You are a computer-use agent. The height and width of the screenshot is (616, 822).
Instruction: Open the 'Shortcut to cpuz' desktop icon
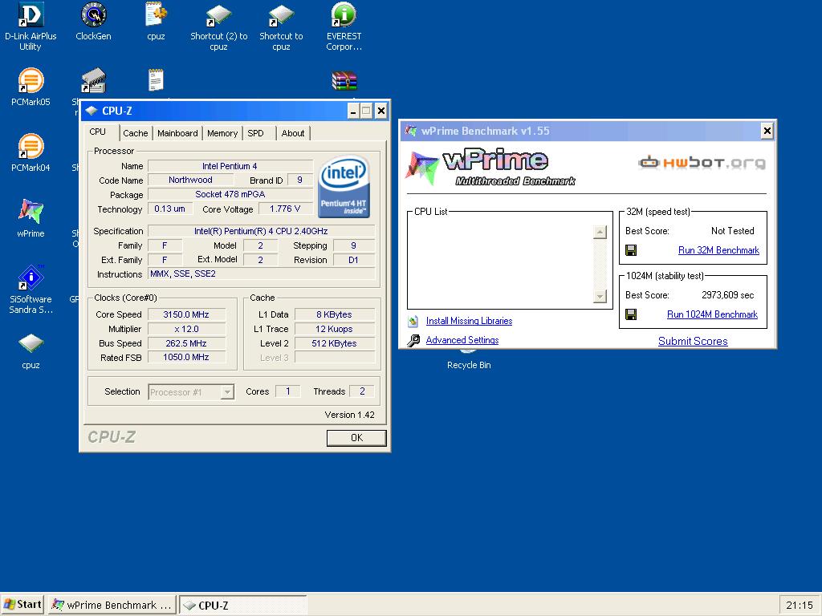tap(281, 14)
